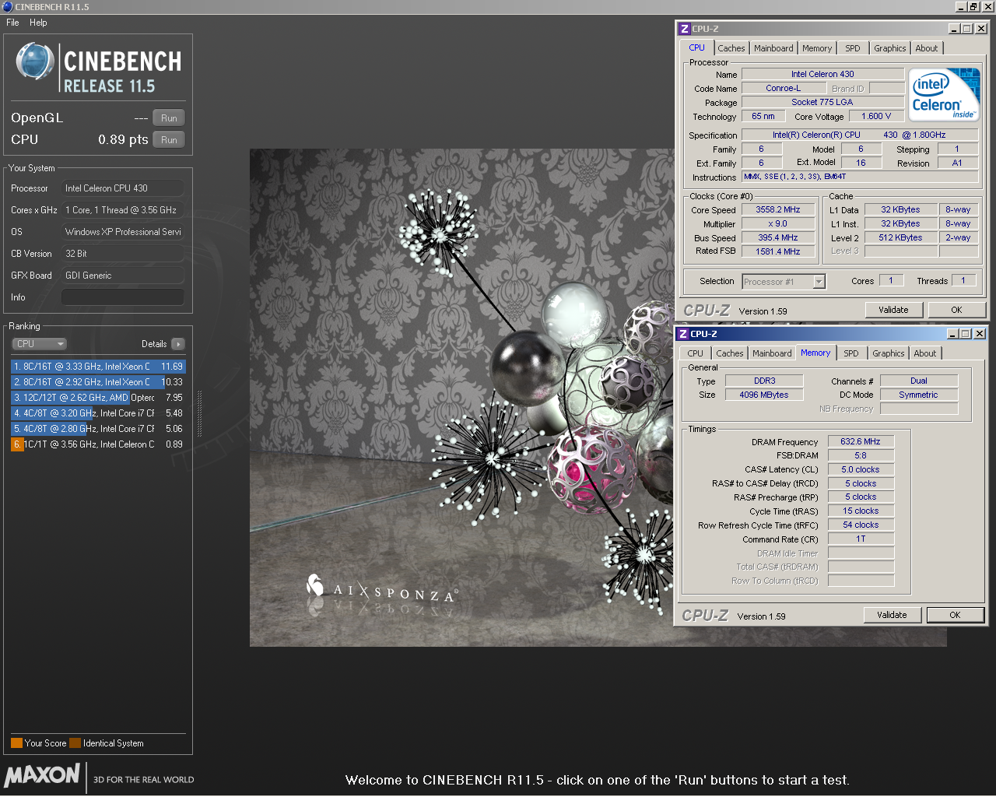Open the Help menu in Cinebench
Screen dimensions: 996x797
pos(38,23)
